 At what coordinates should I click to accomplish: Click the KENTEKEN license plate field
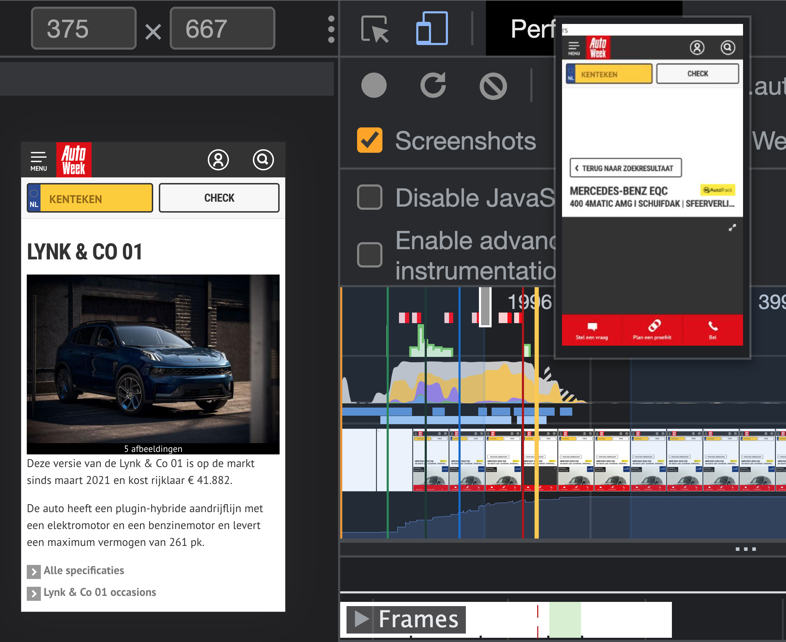point(96,199)
